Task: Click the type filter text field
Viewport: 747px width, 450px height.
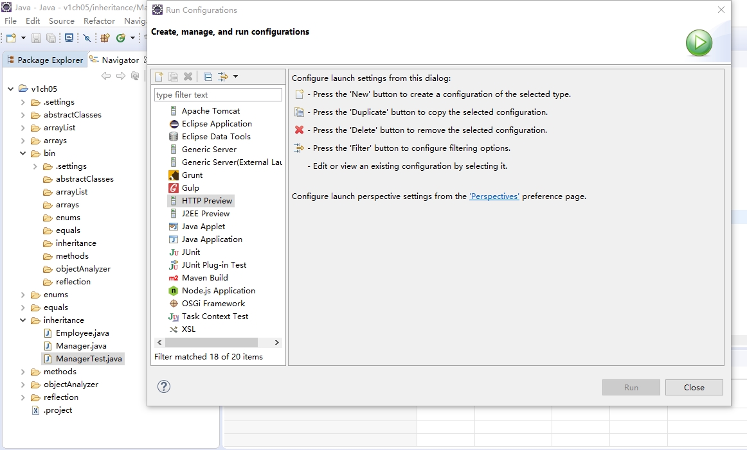Action: click(x=218, y=94)
